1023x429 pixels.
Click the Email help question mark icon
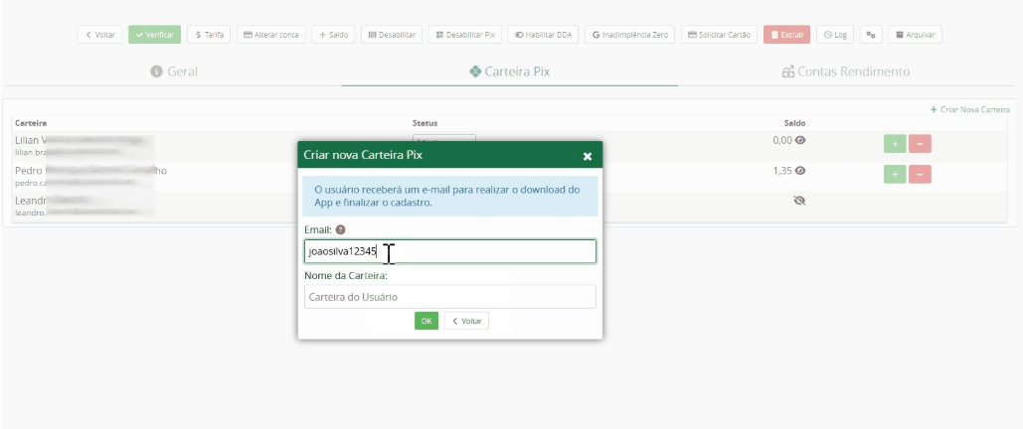(x=341, y=229)
